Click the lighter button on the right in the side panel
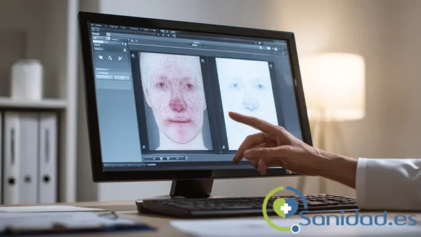The height and width of the screenshot is (237, 421). coord(122,77)
